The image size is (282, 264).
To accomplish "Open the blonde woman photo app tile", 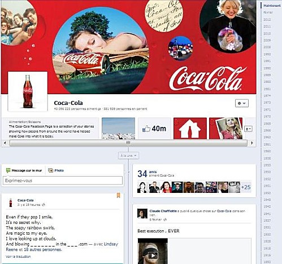I will (x=225, y=129).
